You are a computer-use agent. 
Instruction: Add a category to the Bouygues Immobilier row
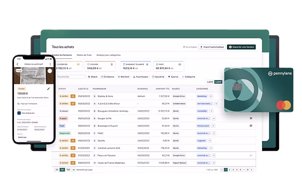(x=212, y=111)
